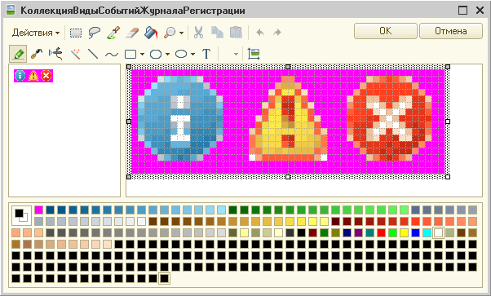Choose the paint bucket fill tool
The height and width of the screenshot is (296, 491).
(151, 33)
